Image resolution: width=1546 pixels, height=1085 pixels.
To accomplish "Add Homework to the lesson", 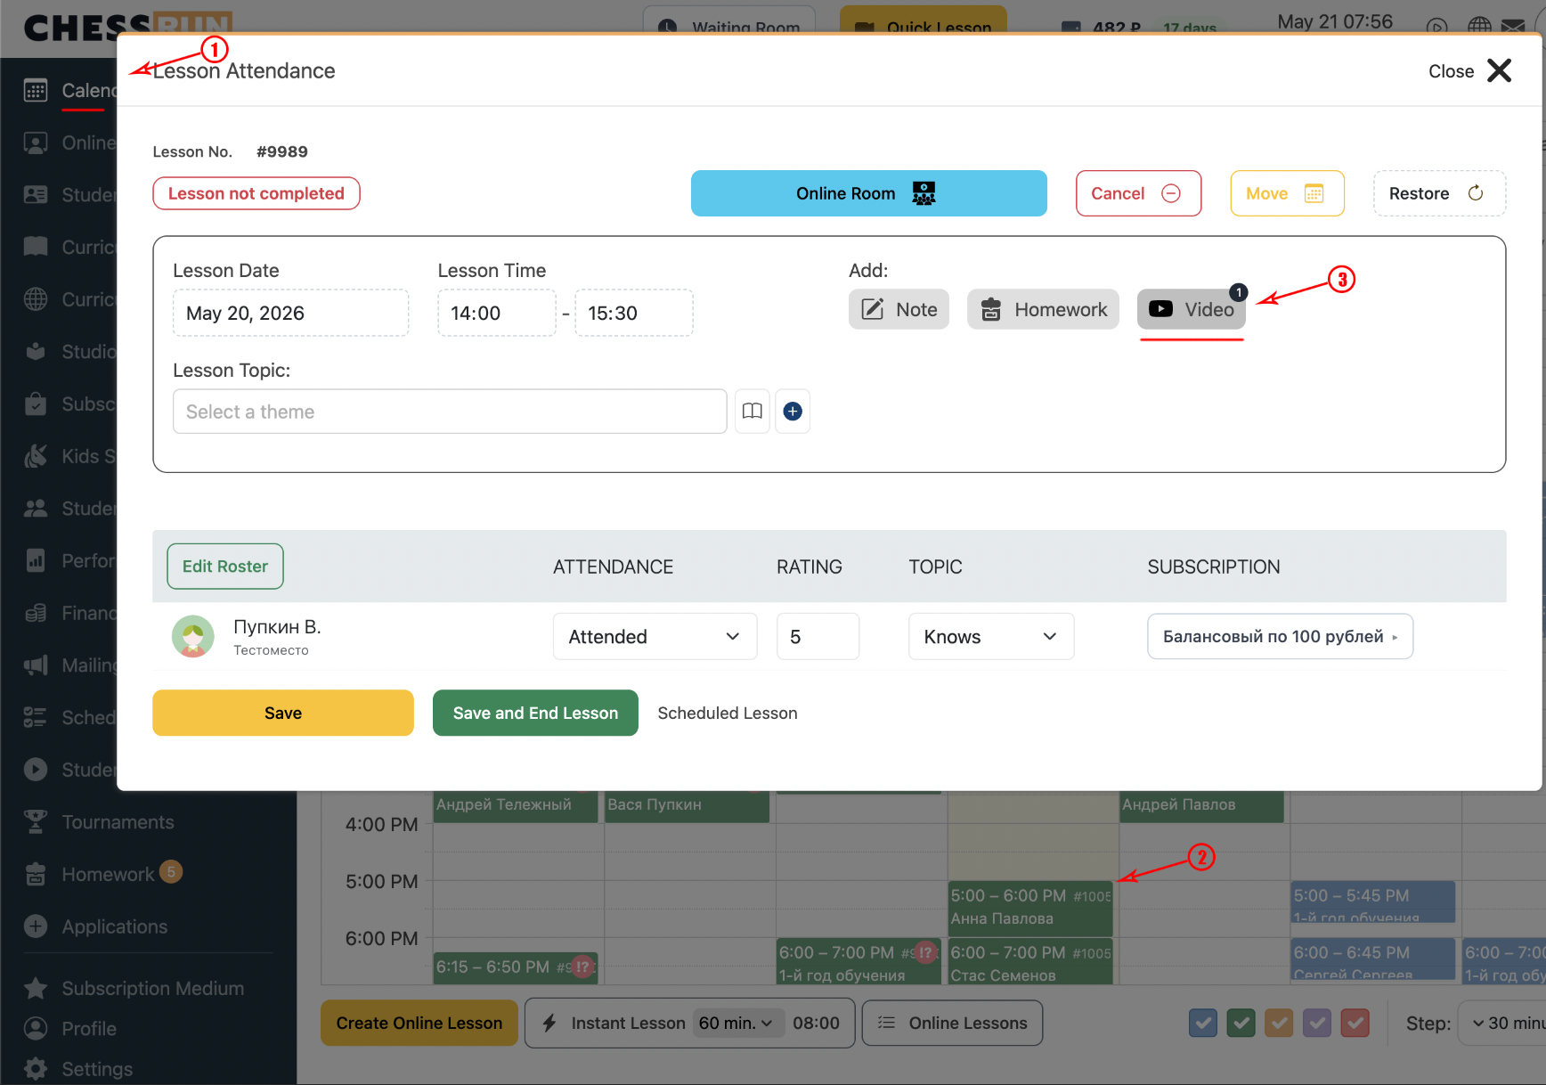I will point(1043,309).
